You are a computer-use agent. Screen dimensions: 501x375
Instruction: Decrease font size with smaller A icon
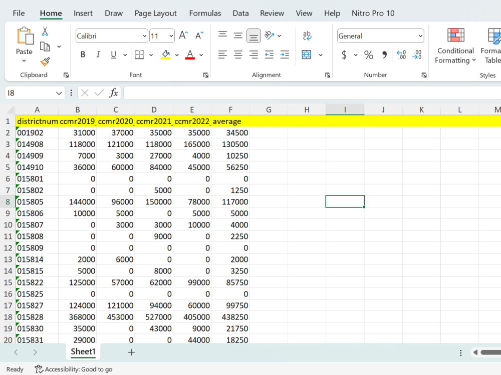pos(199,35)
